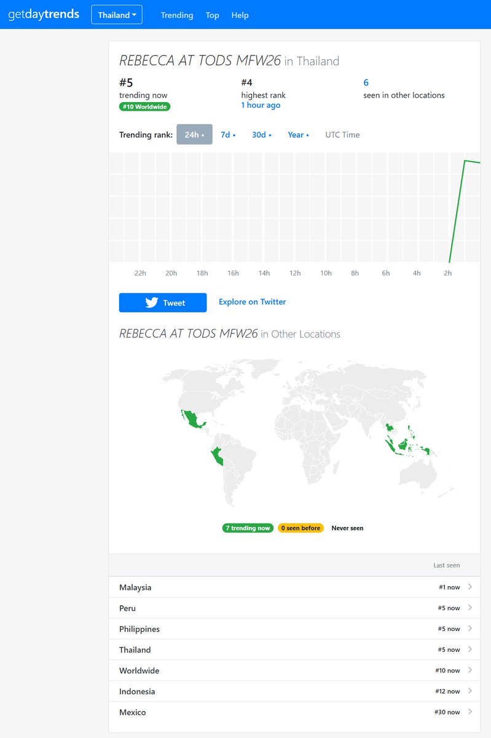Open the Indonesia location row
491x738 pixels.
point(294,692)
